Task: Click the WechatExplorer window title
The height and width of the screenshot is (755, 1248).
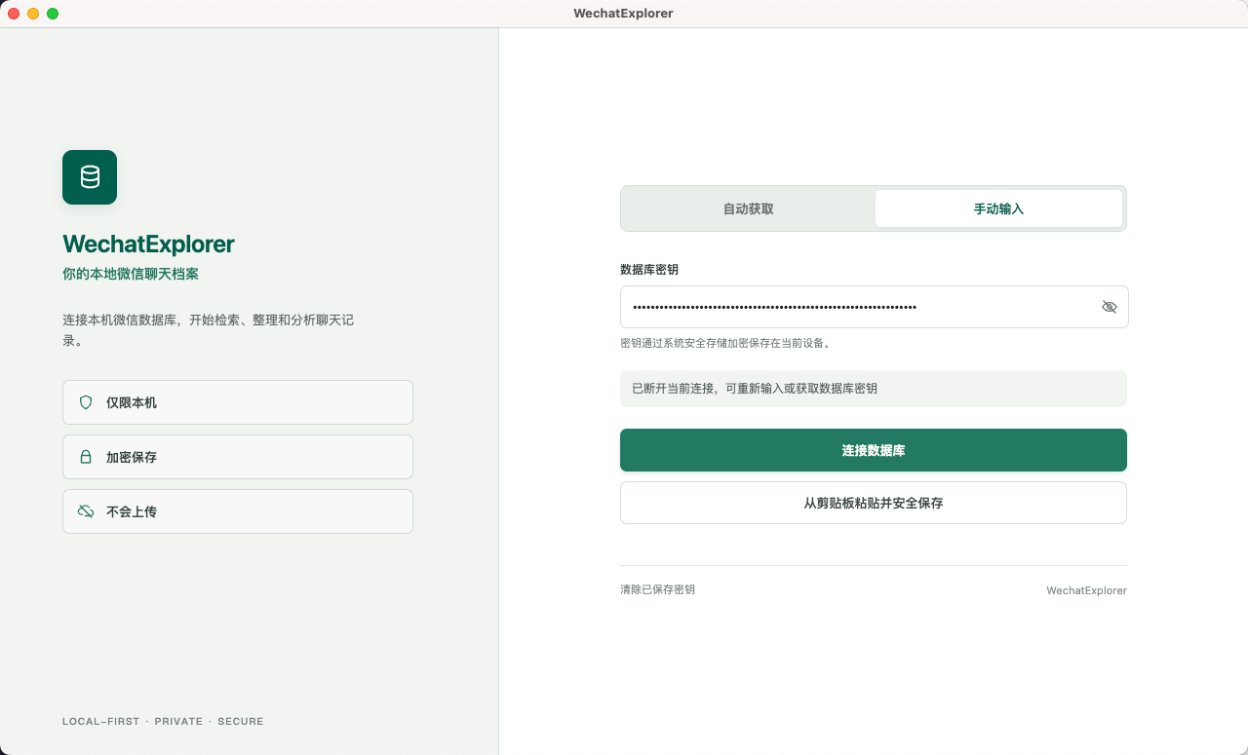Action: 624,14
